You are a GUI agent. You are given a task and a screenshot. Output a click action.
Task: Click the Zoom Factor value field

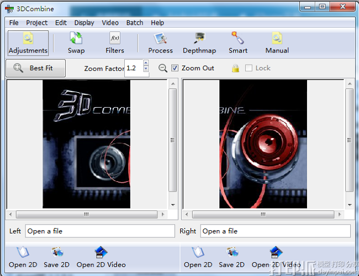point(134,68)
